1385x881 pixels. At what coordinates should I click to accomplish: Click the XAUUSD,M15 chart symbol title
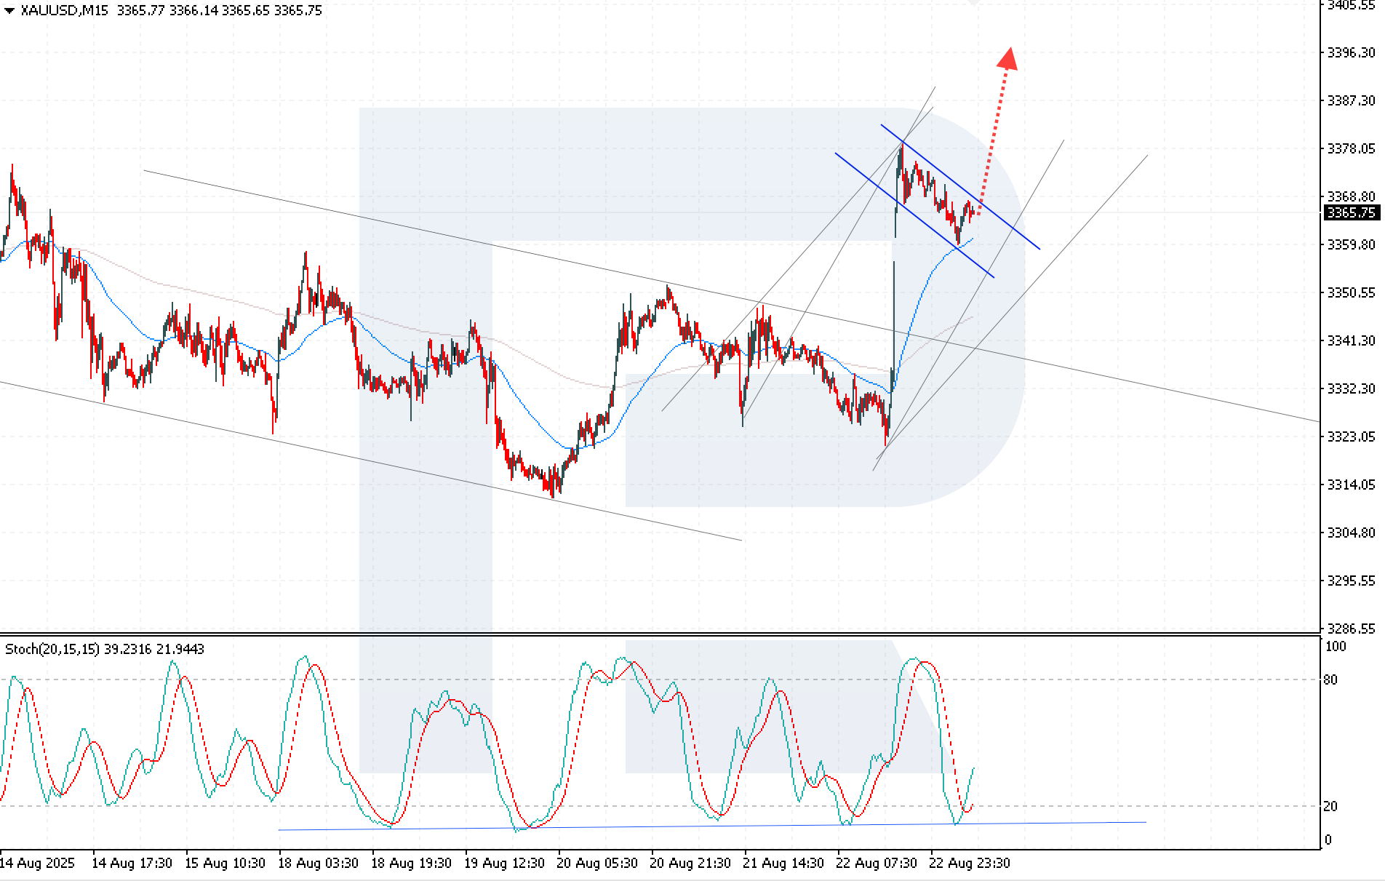point(64,11)
